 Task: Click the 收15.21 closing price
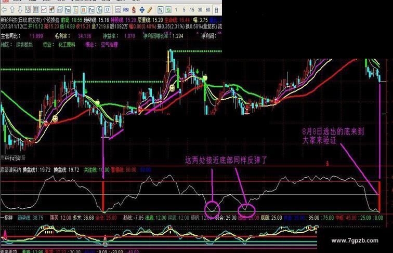coord(82,26)
